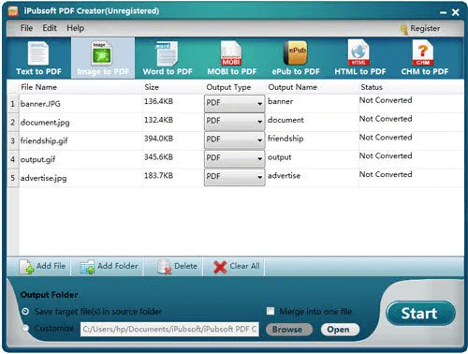
Task: Minimize the iPubsoft PDF Creator window
Action: pos(443,12)
